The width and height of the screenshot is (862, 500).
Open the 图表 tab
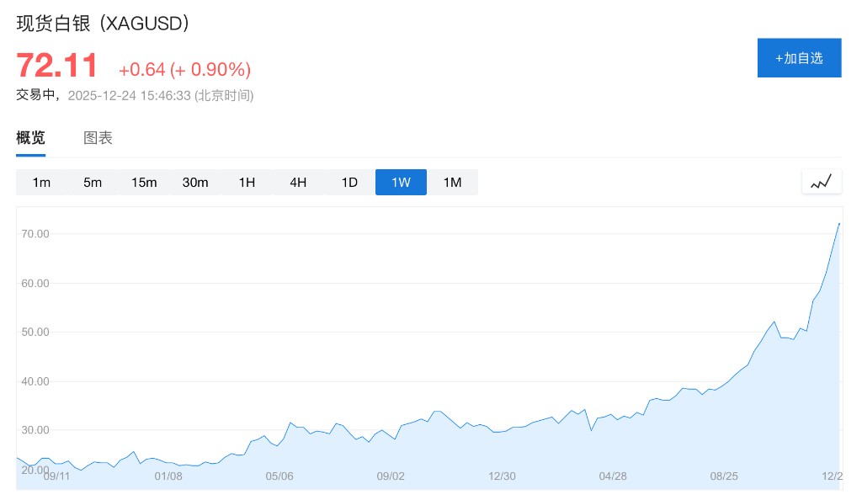pos(98,139)
